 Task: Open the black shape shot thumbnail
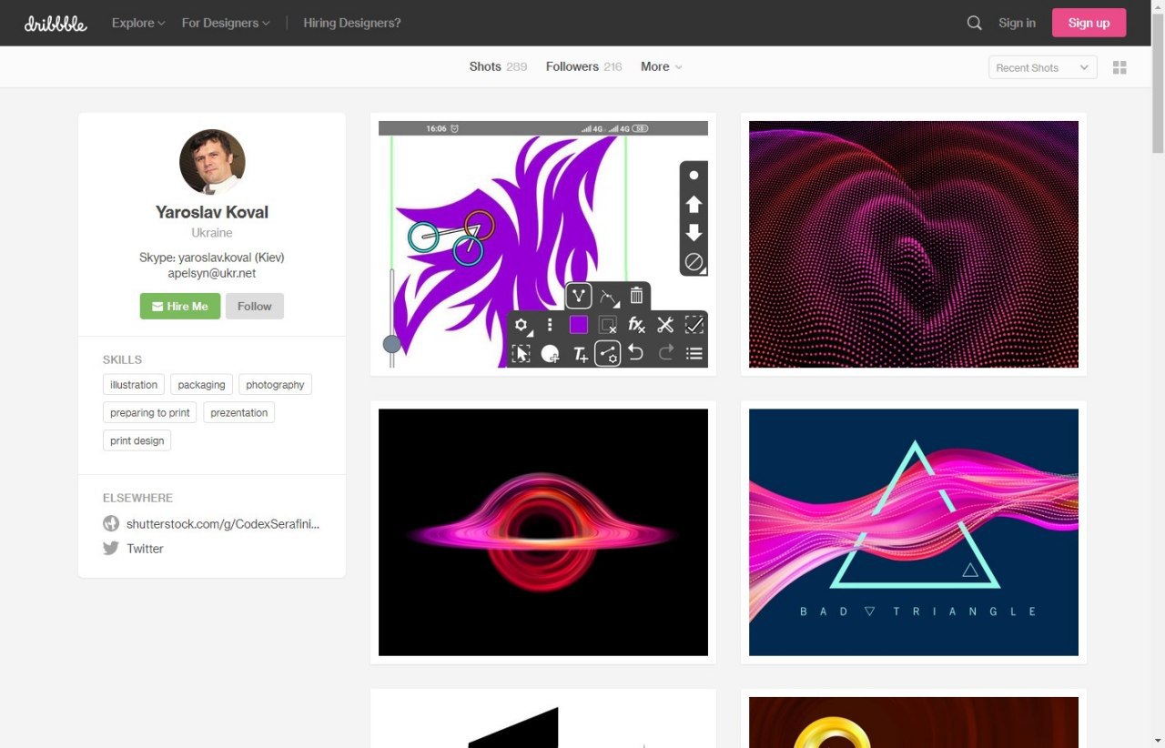(543, 723)
